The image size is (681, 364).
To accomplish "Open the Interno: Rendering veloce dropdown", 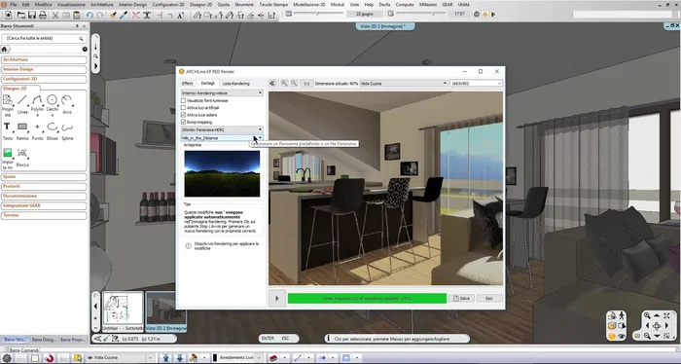I will (x=222, y=93).
